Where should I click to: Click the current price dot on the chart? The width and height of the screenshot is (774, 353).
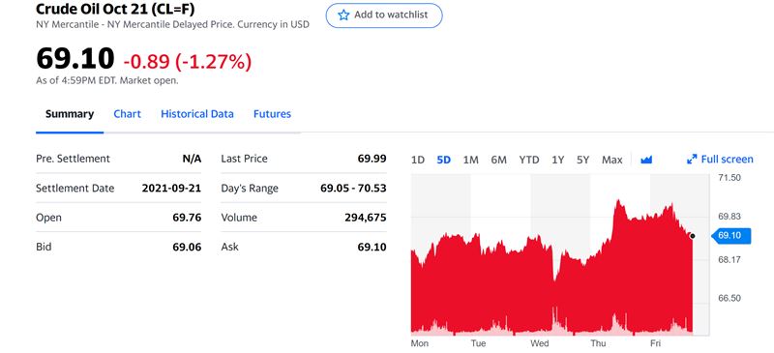pos(692,236)
